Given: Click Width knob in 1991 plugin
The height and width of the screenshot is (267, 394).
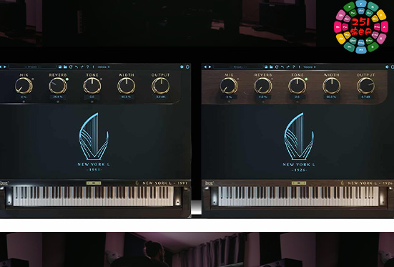Looking at the screenshot, I should (x=126, y=86).
